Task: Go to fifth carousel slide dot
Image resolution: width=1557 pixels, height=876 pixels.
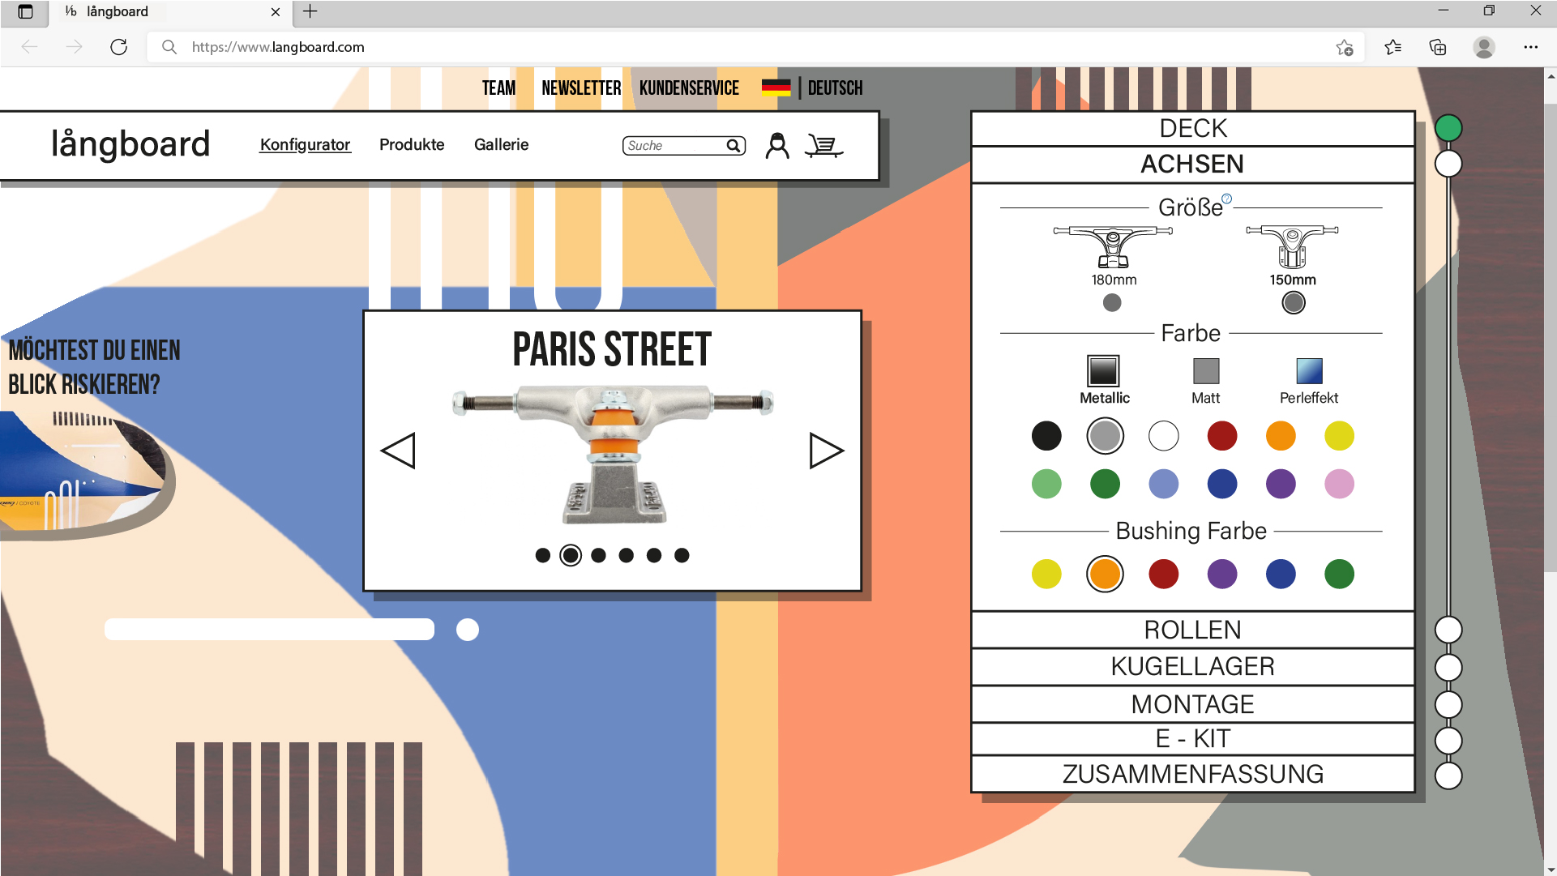Action: [x=654, y=555]
